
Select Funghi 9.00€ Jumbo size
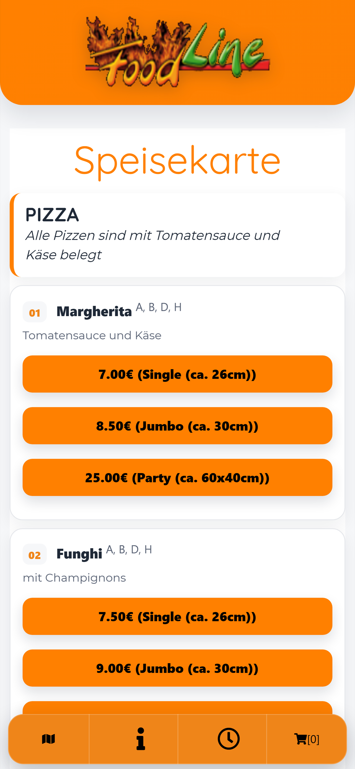177,668
